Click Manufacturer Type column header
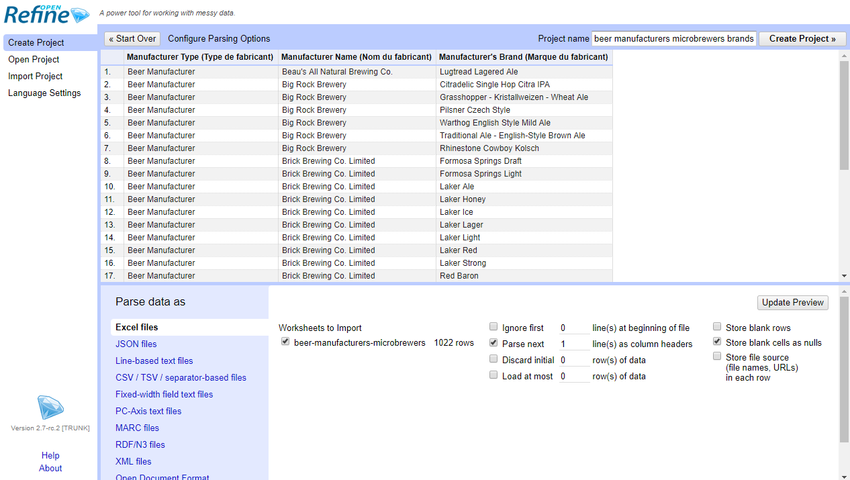 coord(200,57)
